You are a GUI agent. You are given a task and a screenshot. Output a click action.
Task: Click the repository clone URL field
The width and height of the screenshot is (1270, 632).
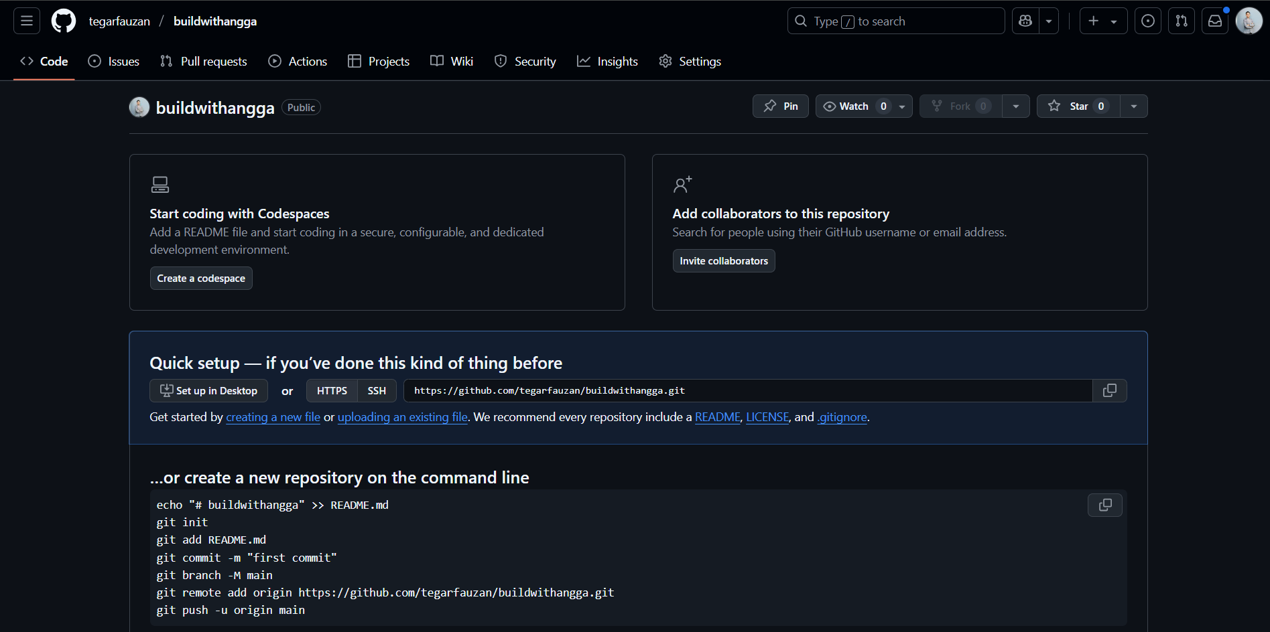(x=748, y=391)
